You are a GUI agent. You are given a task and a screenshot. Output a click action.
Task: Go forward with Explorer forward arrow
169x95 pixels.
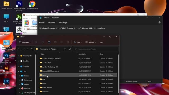pos(24,49)
